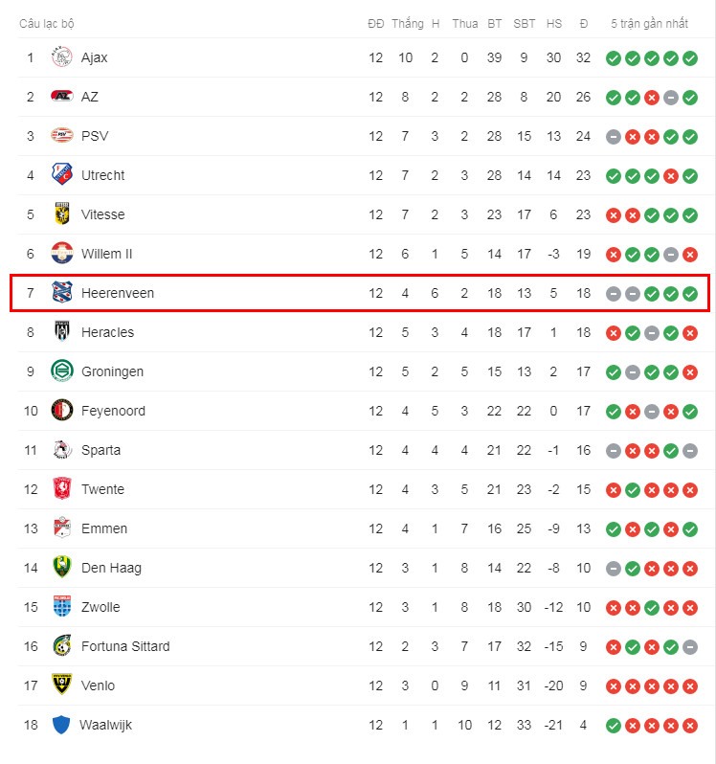
Task: Click Waalwijk's only green win indicator
Action: 614,726
